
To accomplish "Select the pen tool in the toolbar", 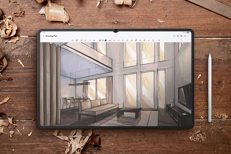I will click(x=77, y=40).
